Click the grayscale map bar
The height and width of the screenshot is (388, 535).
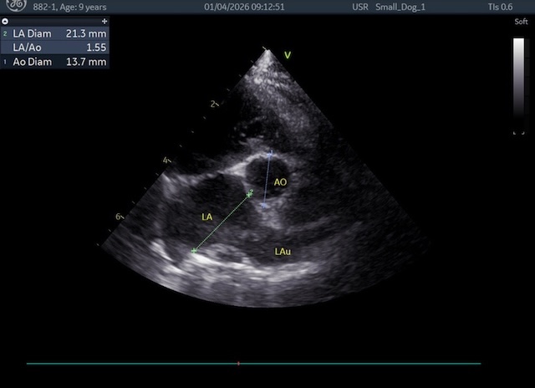click(518, 84)
